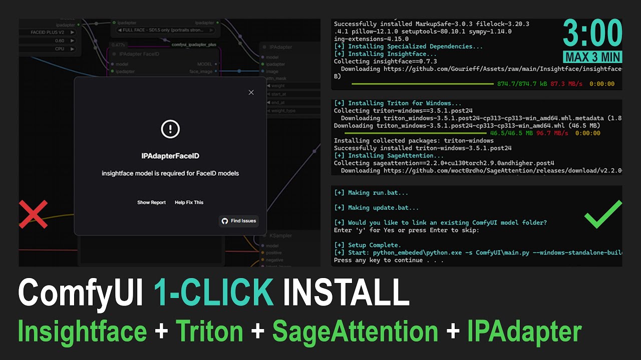Screen dimensions: 641x360
Task: Select the 'Installing Specialized Dependencies' terminal line
Action: pos(409,46)
